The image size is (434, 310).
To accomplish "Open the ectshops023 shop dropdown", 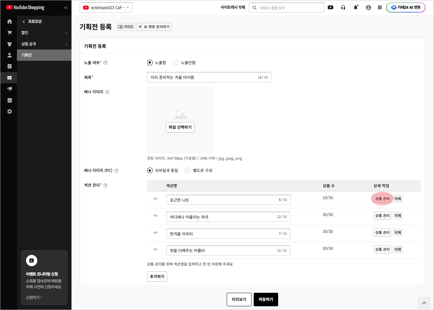I will coord(106,8).
